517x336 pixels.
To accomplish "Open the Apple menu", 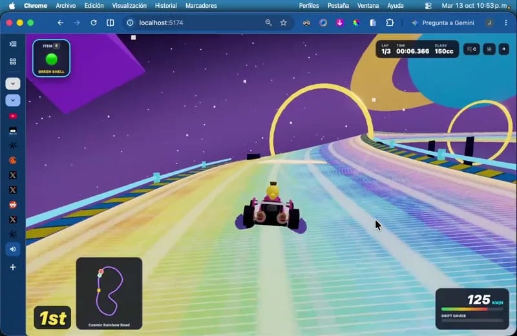I will (x=12, y=6).
